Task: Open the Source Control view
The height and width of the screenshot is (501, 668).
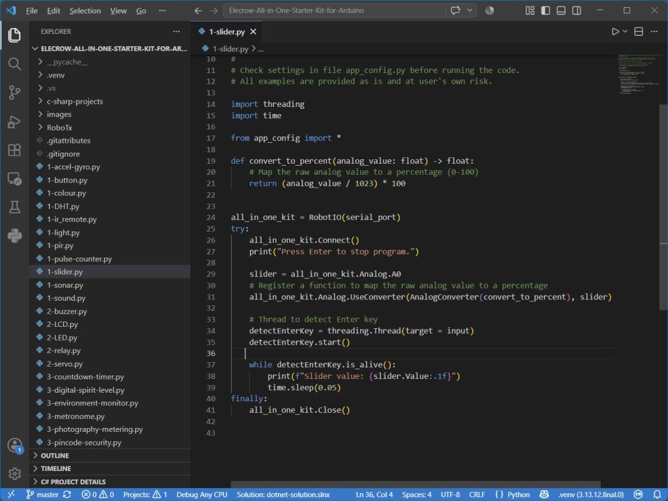Action: click(14, 93)
